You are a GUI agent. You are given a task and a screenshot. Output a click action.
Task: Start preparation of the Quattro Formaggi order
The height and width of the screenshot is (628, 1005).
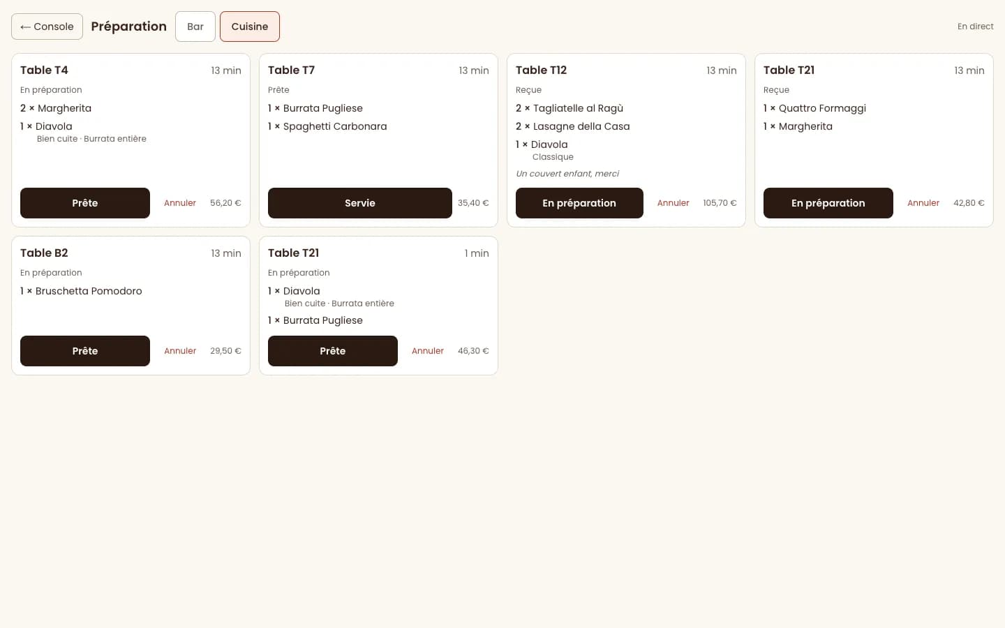[x=828, y=203]
